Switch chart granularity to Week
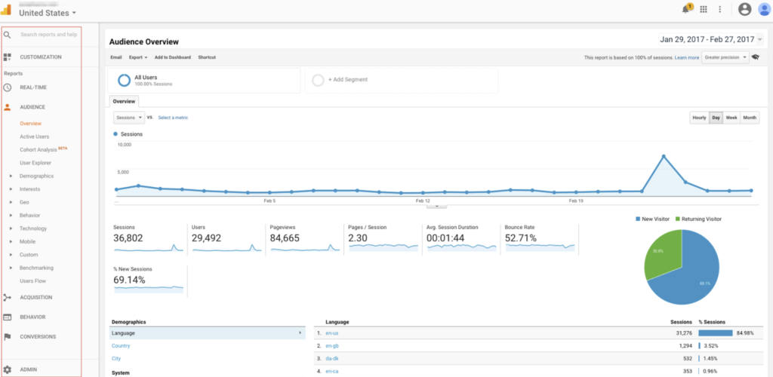The image size is (773, 377). (731, 118)
